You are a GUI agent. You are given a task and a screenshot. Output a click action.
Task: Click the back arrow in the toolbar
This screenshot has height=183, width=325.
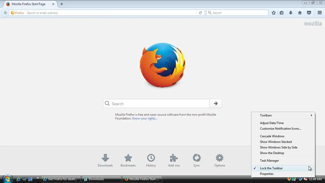[5, 13]
